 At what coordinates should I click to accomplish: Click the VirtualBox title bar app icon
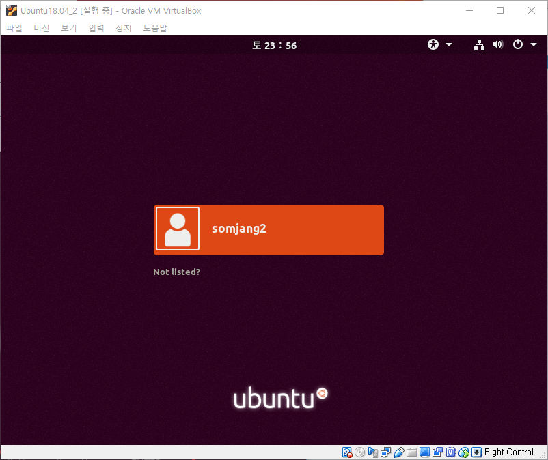[11, 10]
